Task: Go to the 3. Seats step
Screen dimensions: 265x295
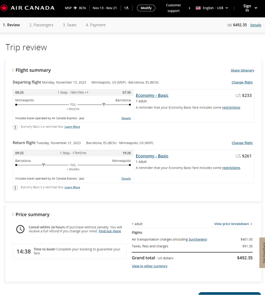Action: pos(70,25)
